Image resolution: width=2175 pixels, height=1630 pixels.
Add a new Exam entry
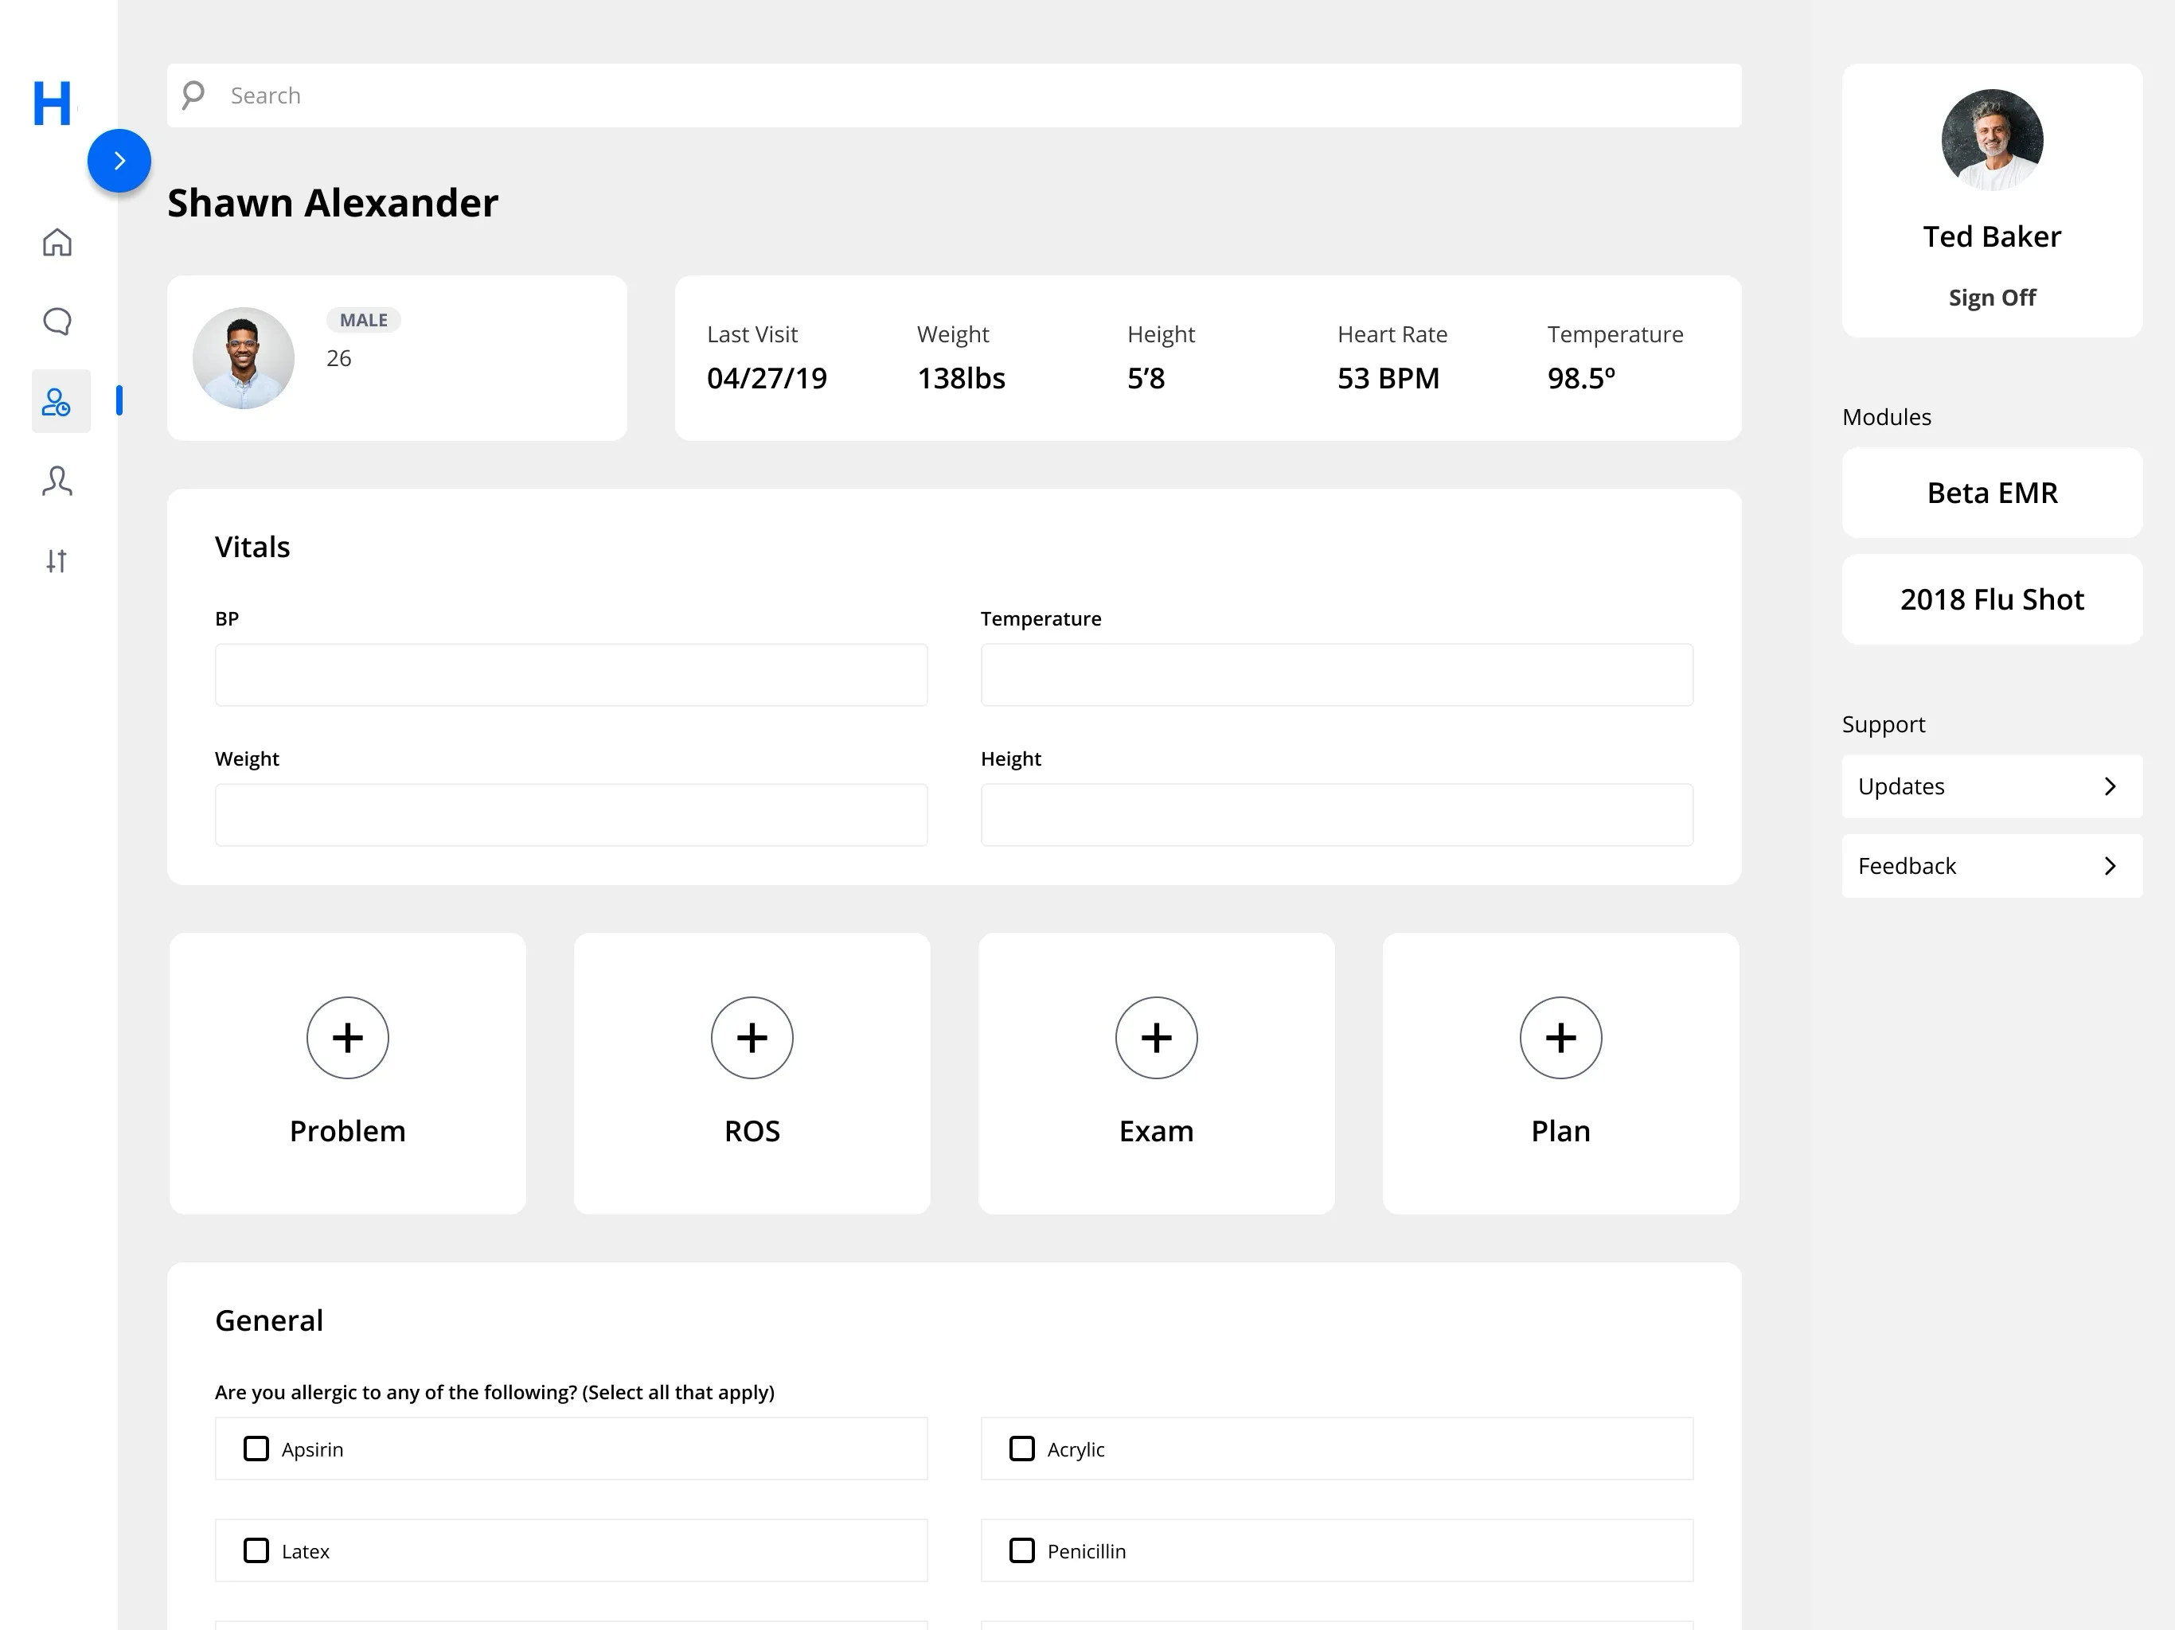(x=1155, y=1037)
